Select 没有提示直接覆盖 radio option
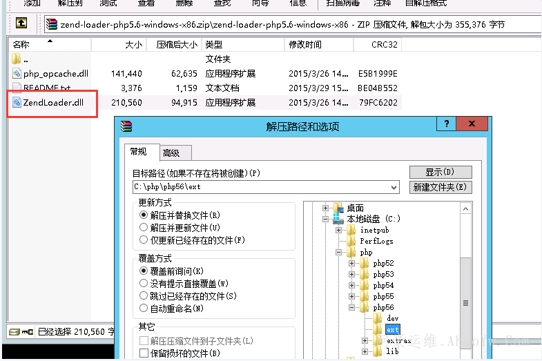 pos(144,283)
